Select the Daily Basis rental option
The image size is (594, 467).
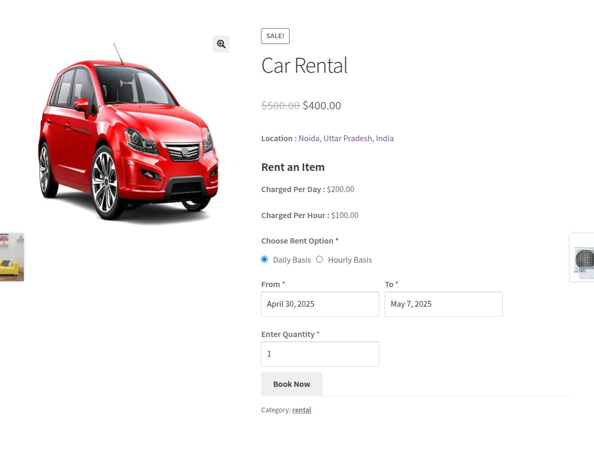264,259
